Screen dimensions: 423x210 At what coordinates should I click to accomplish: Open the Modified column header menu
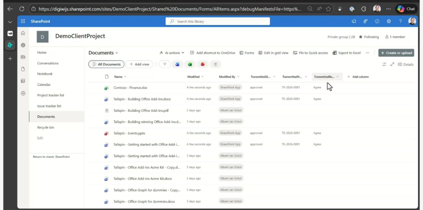click(x=195, y=77)
